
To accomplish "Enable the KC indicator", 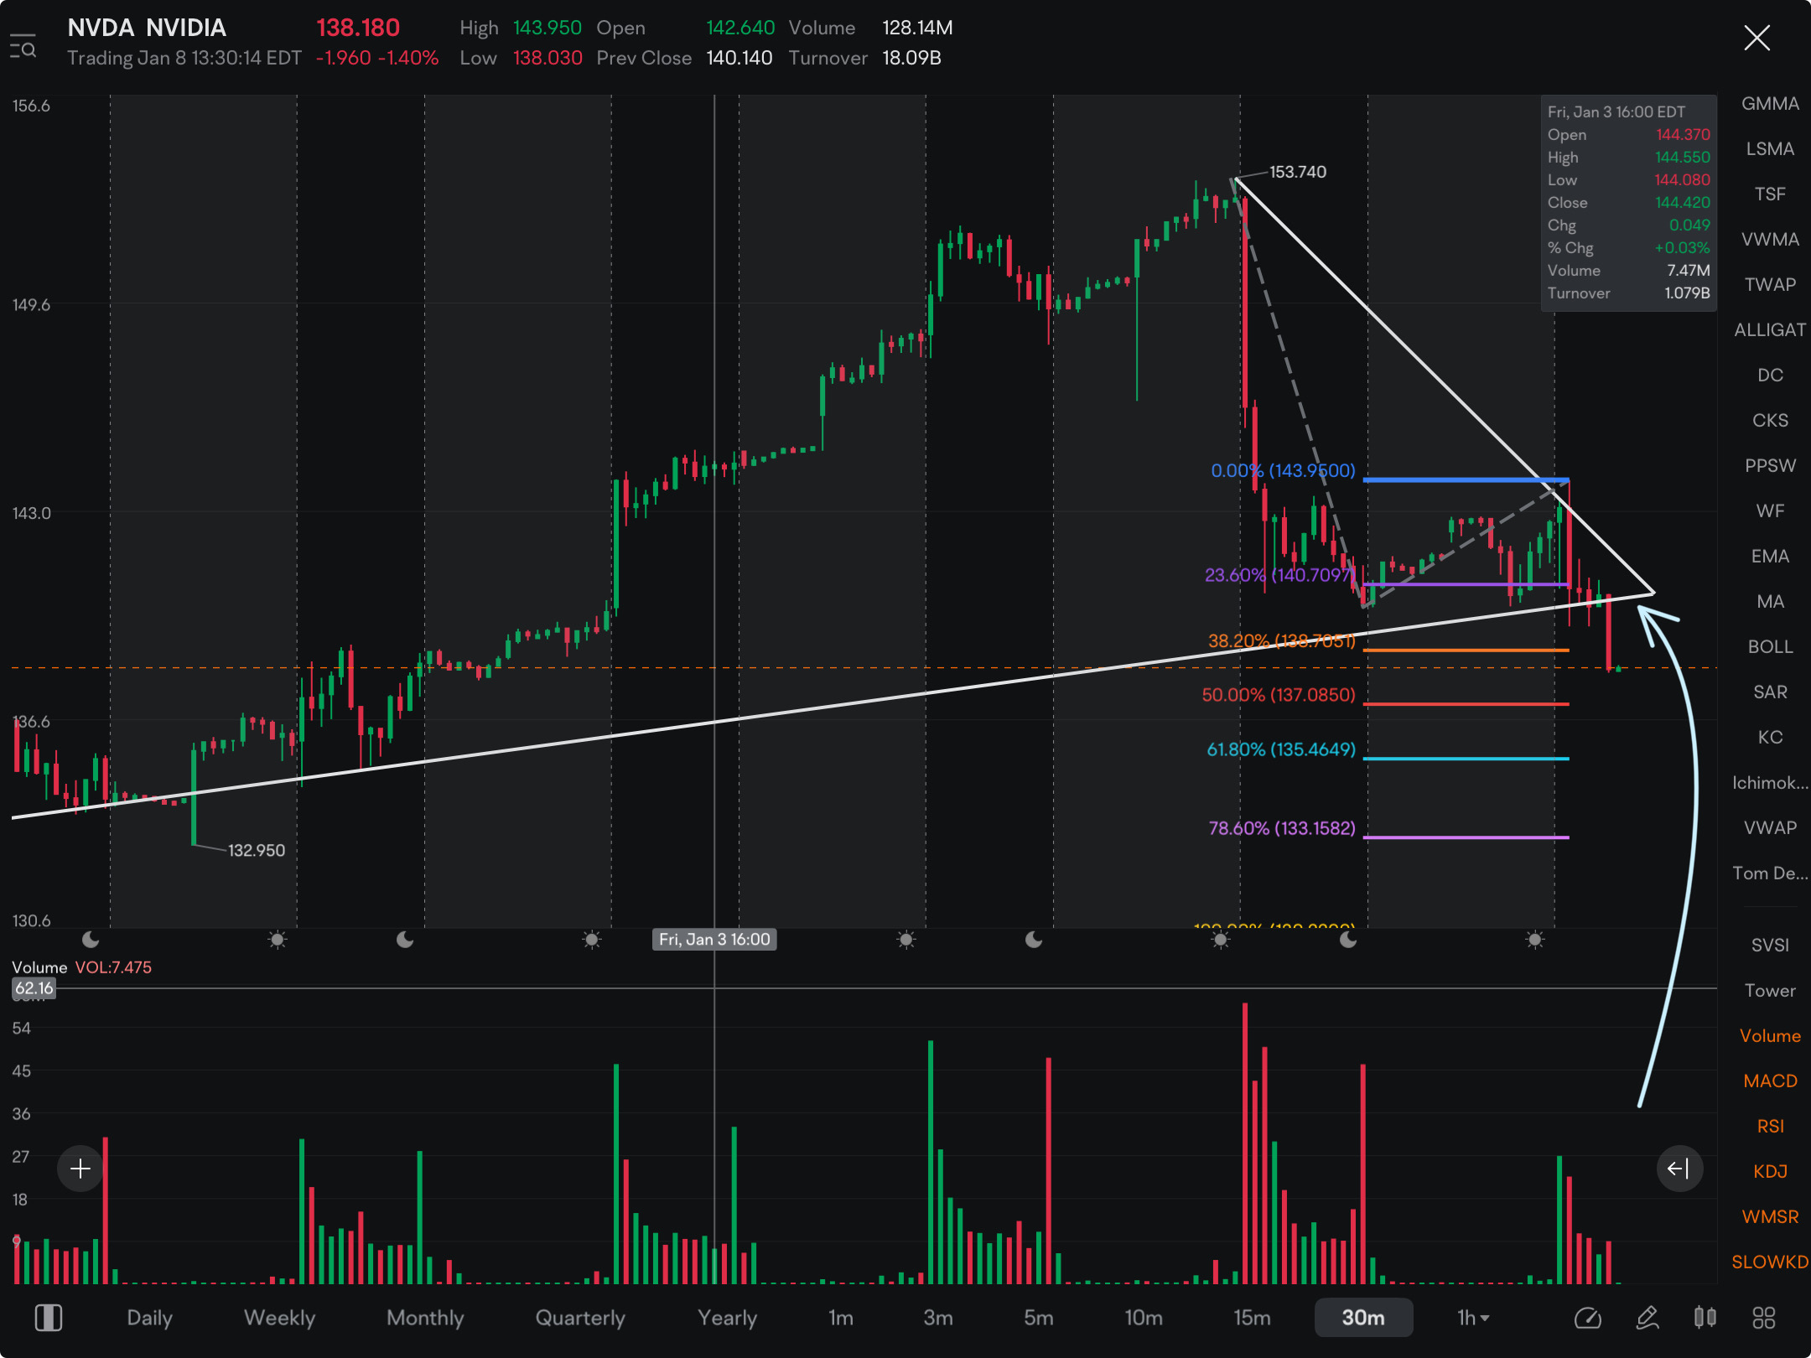I will pyautogui.click(x=1770, y=738).
